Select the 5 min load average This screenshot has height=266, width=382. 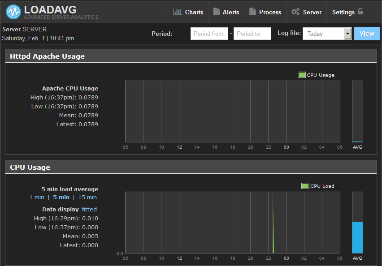click(x=61, y=197)
